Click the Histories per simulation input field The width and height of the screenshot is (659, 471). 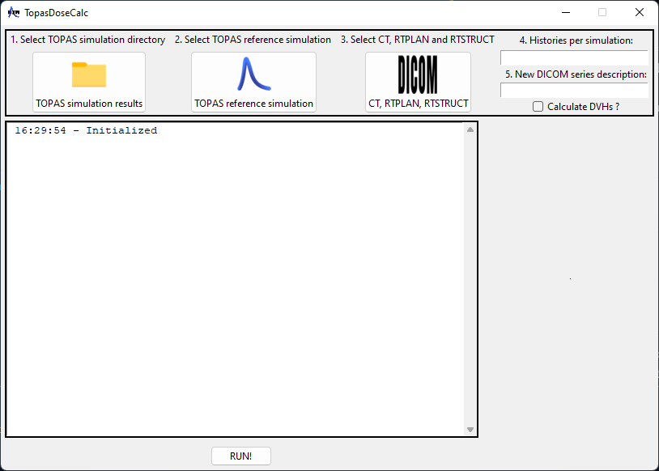574,57
